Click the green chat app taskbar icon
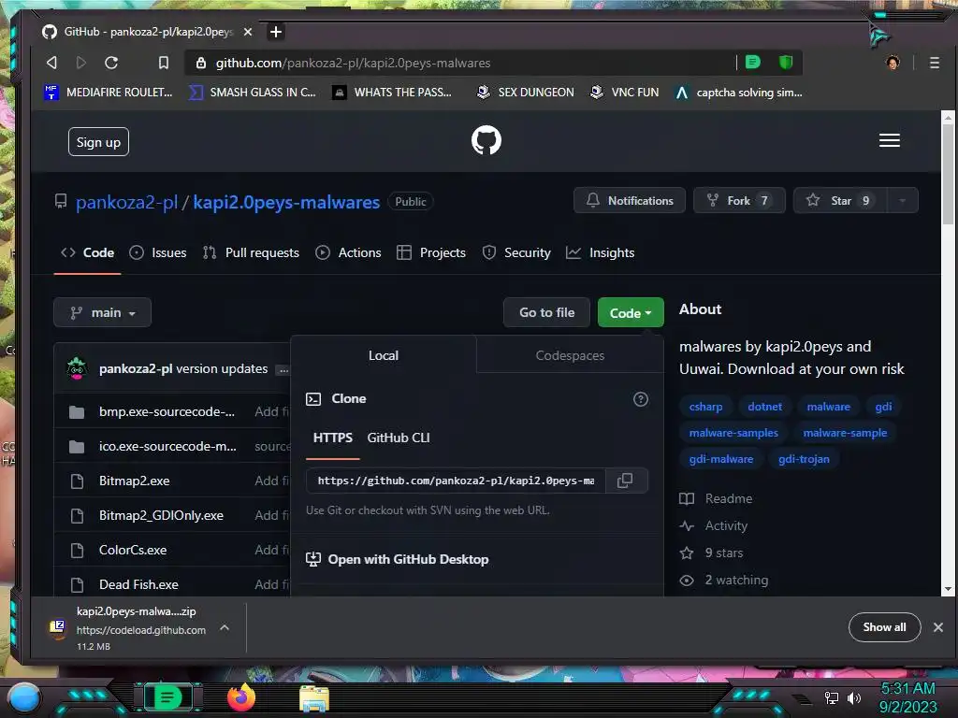This screenshot has height=718, width=958. tap(167, 697)
